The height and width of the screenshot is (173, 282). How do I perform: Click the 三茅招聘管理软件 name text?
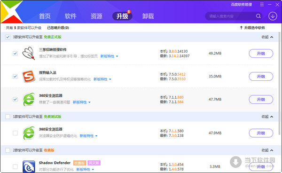click(53, 50)
